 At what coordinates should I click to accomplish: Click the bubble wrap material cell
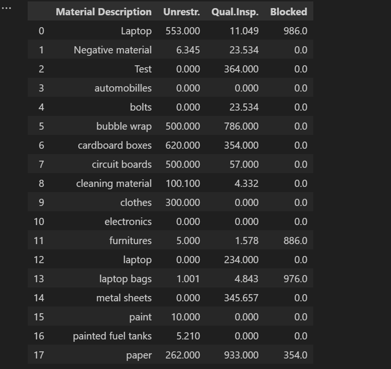(124, 126)
